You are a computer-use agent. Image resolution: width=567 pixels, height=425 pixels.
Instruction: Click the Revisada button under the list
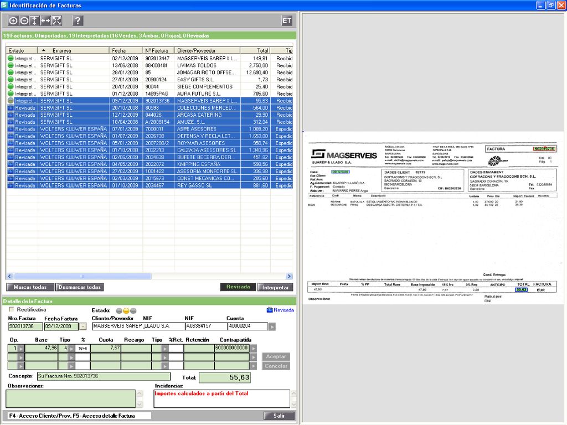[238, 287]
